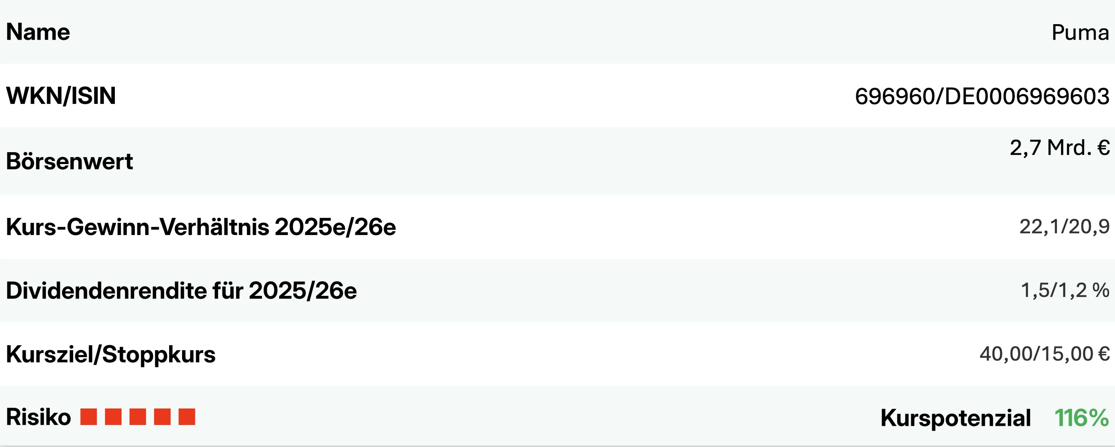
Task: Select the green 116% Kurspotenzial value
Action: [x=1081, y=418]
